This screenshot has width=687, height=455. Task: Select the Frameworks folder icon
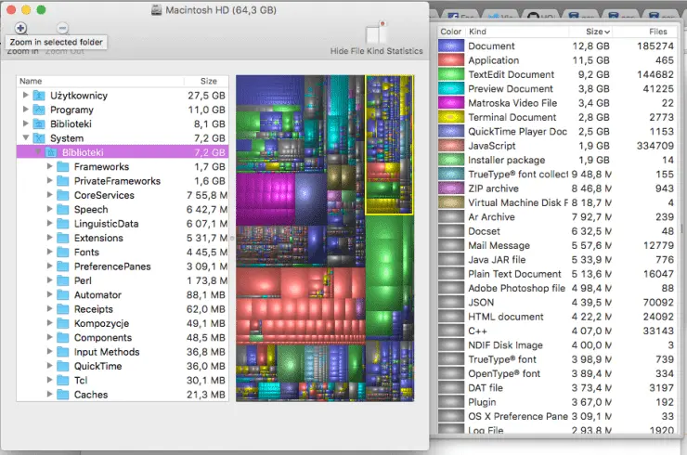[62, 167]
